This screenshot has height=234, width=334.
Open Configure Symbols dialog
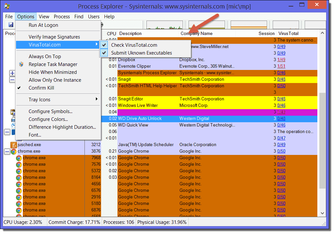pyautogui.click(x=58, y=111)
